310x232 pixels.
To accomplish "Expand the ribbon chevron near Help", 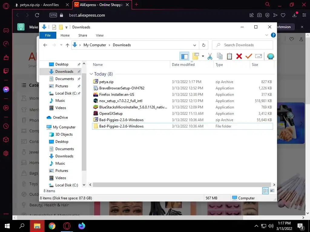I will pos(266,35).
